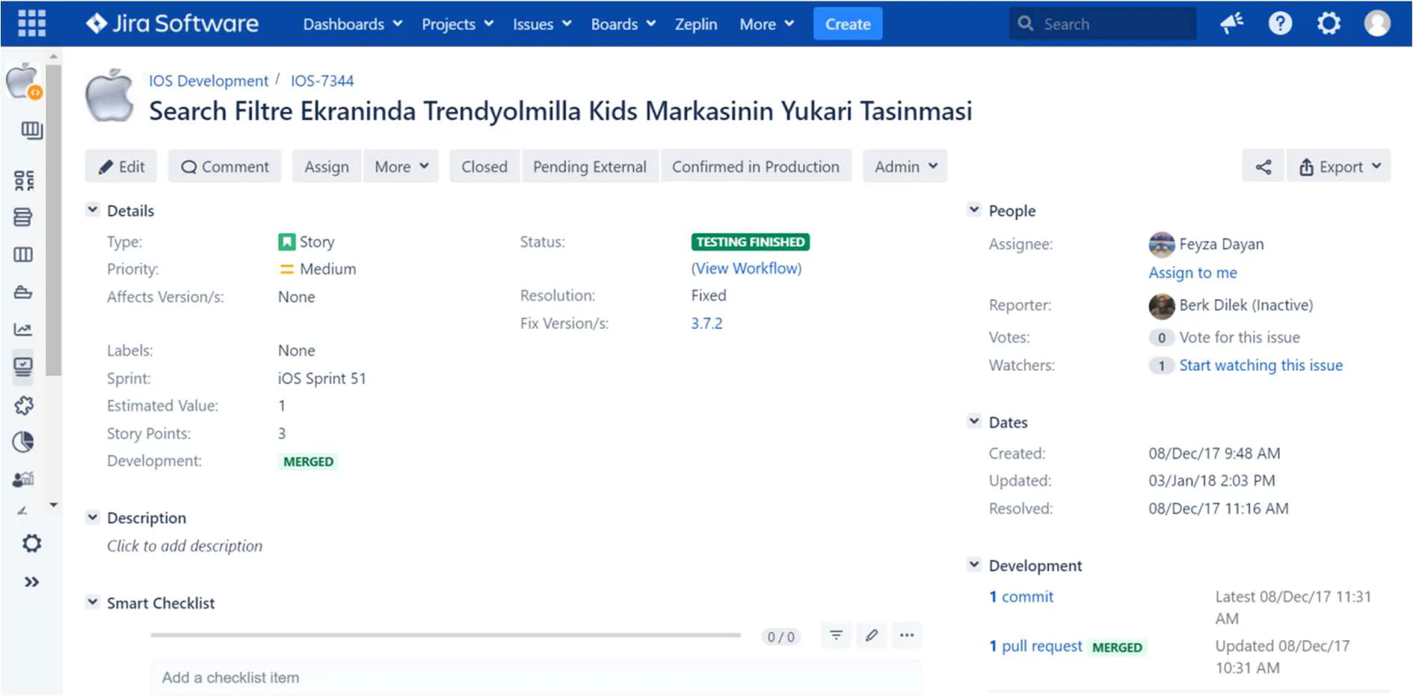Open the IOS Development breadcrumb link
The image size is (1413, 696).
209,81
